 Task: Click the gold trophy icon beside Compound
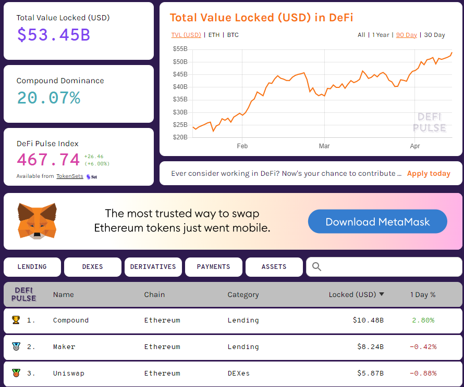[x=16, y=320]
